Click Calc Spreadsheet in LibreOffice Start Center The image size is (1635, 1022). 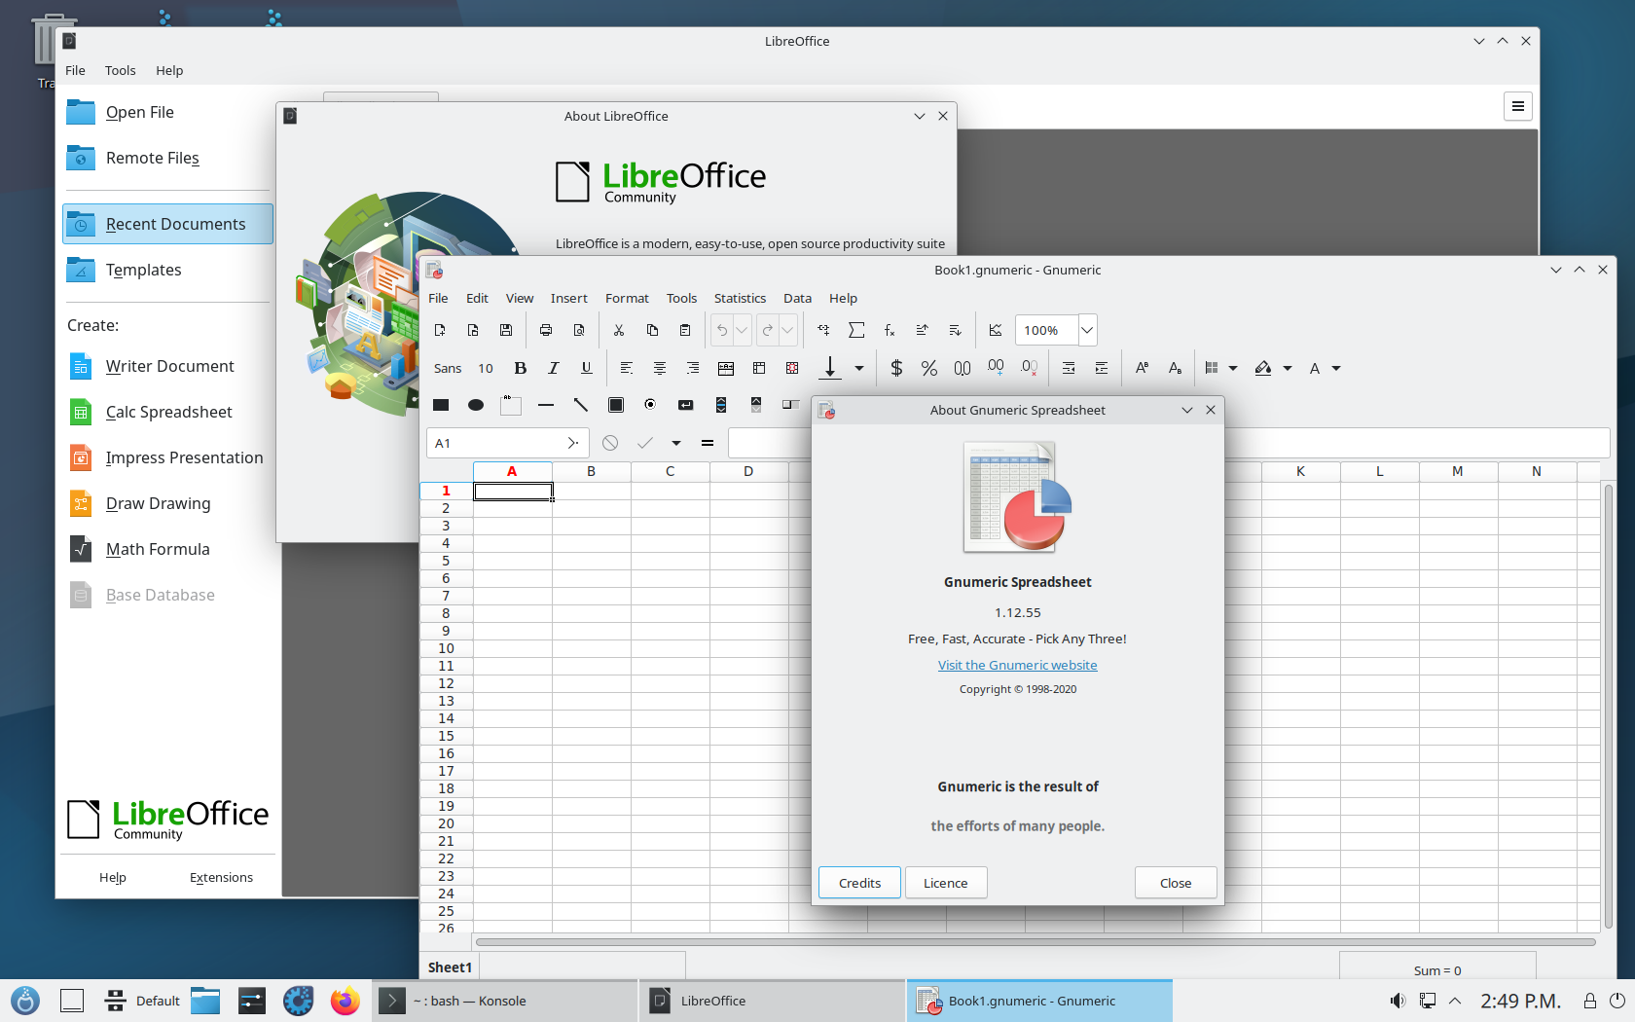pos(168,412)
